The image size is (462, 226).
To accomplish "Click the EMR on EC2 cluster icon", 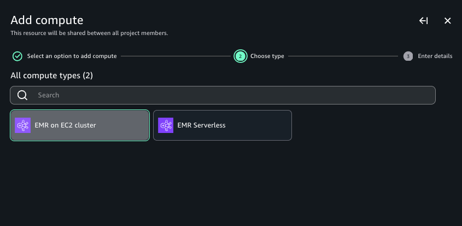I will coord(23,125).
